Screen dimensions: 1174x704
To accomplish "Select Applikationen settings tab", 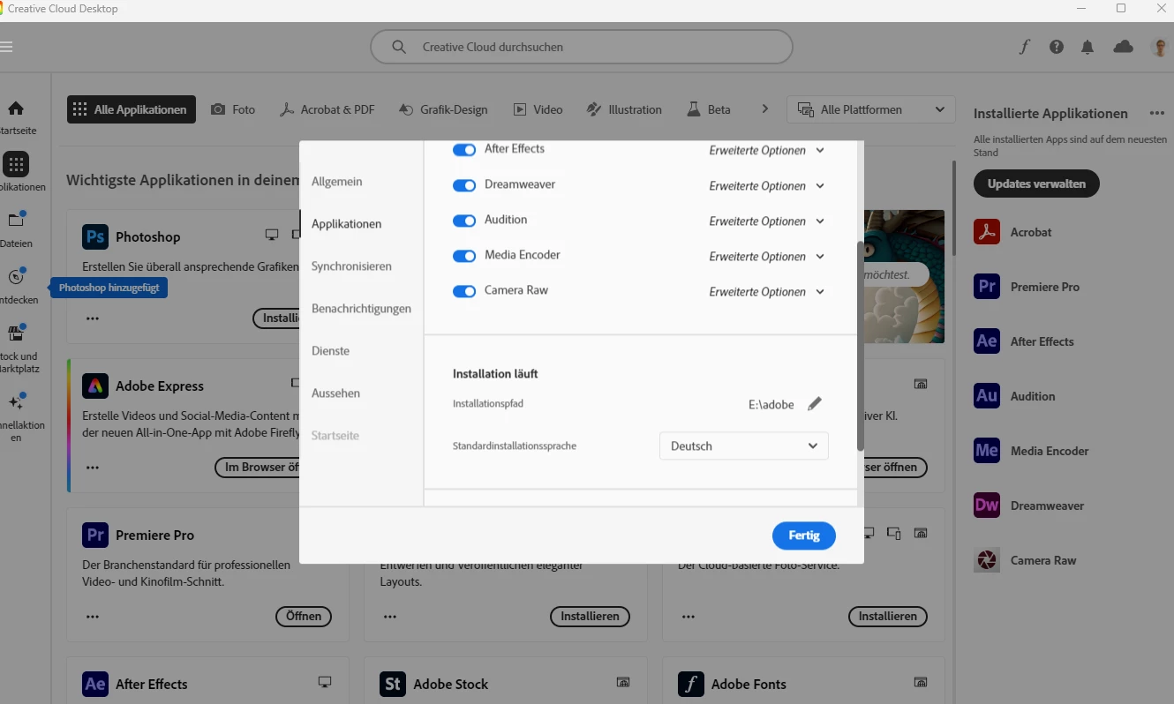I will click(347, 223).
